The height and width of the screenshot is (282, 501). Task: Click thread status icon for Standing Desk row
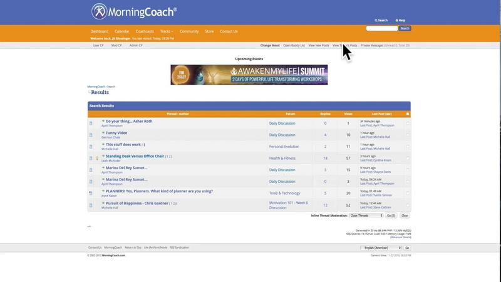point(91,159)
